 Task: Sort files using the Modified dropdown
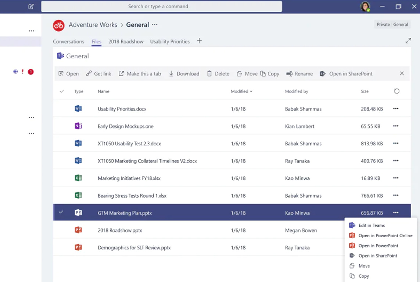pyautogui.click(x=241, y=91)
